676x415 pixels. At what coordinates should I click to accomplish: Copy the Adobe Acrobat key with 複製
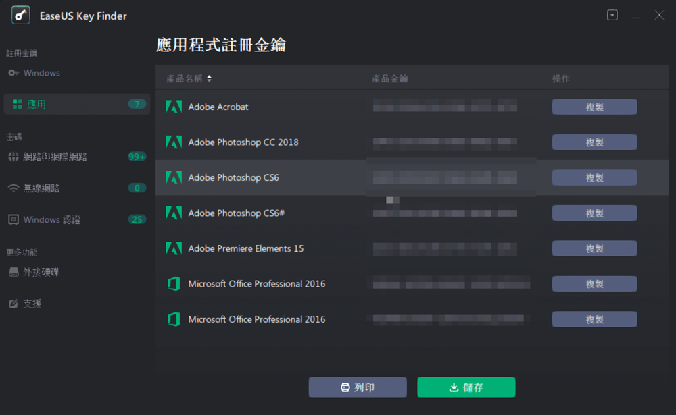pyautogui.click(x=594, y=107)
